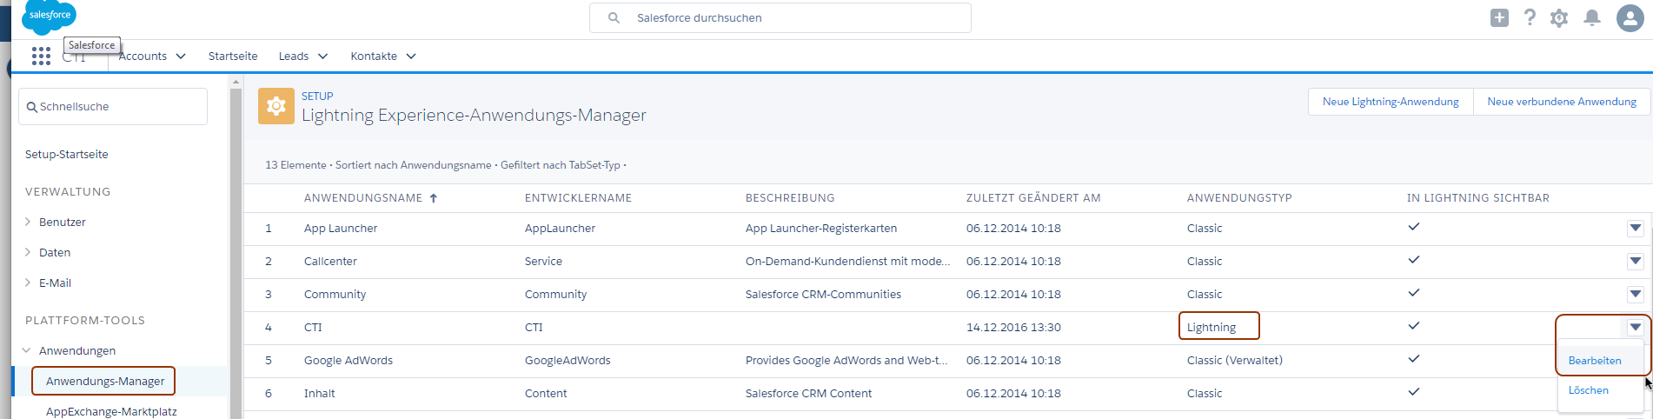Click the Classic (Verwaltet) type cell
The height and width of the screenshot is (419, 1653).
tap(1235, 361)
